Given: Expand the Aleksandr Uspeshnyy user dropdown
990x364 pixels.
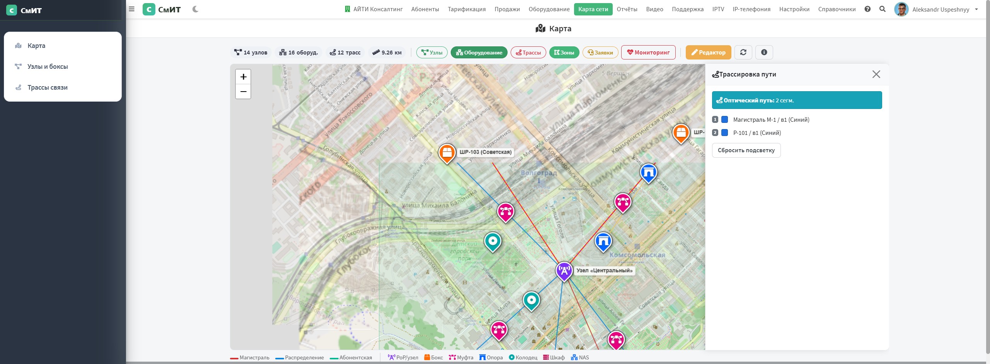Looking at the screenshot, I should pos(936,9).
